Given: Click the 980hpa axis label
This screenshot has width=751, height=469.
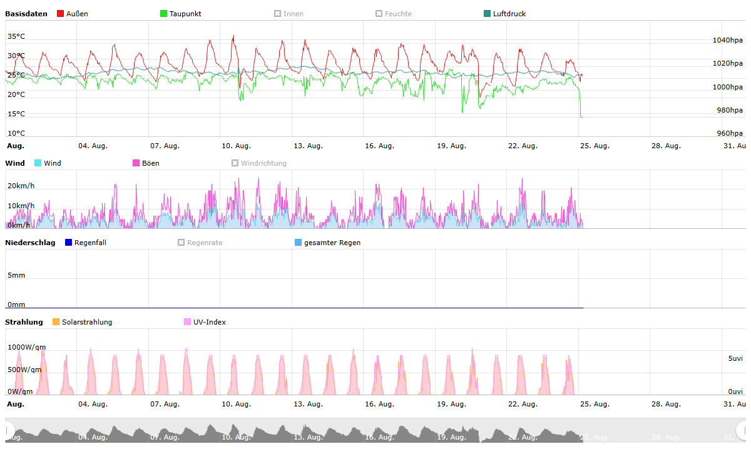Looking at the screenshot, I should tap(730, 110).
